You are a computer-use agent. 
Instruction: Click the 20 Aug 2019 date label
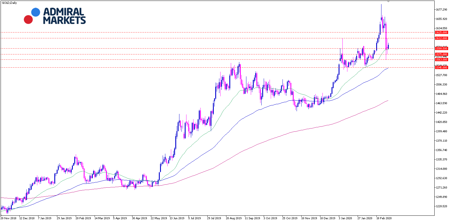coord(233,218)
